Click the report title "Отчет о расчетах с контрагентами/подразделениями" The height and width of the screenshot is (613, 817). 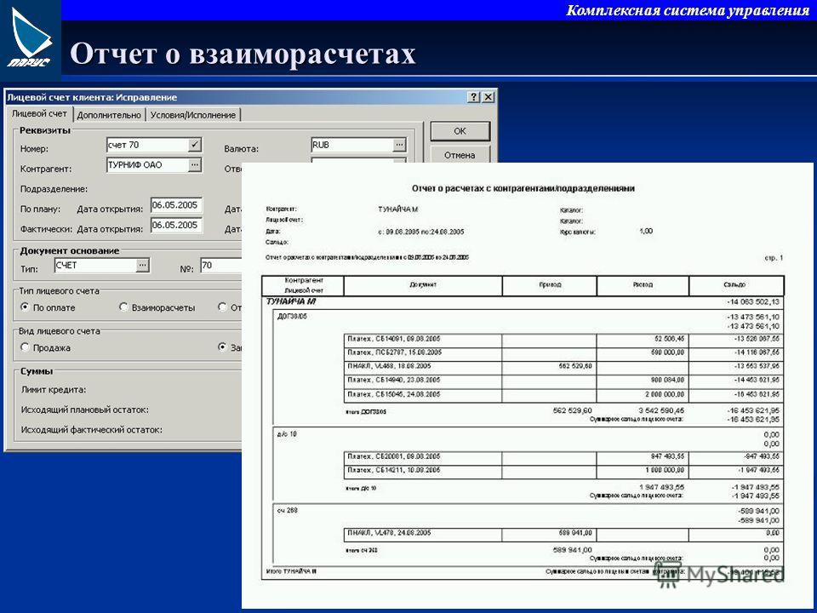tap(523, 188)
